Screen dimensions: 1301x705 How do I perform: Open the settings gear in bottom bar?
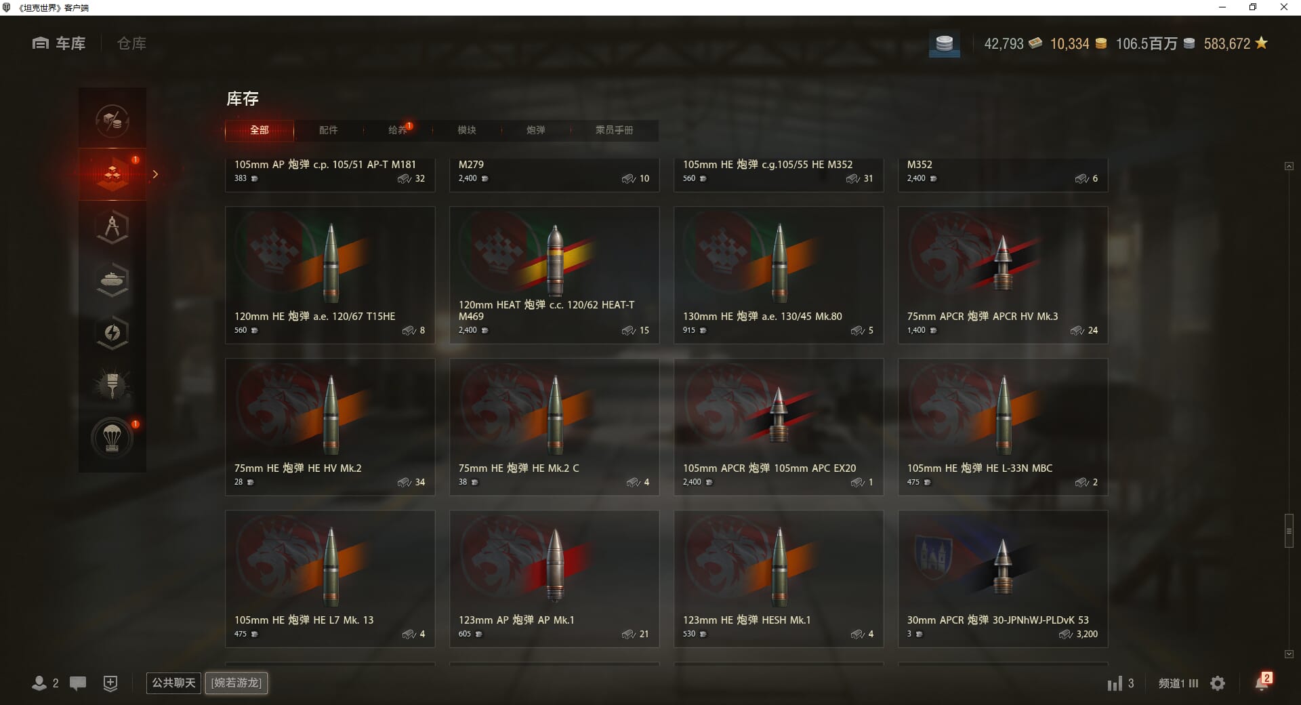pyautogui.click(x=1218, y=683)
